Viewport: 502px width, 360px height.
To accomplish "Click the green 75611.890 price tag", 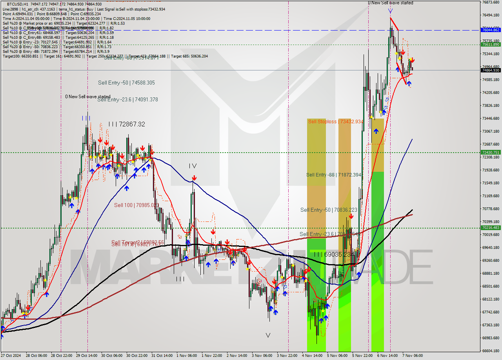I will pyautogui.click(x=491, y=44).
